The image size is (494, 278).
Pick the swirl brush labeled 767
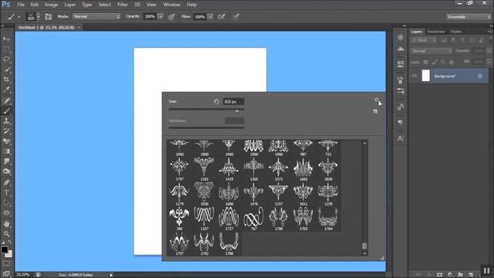point(254,219)
